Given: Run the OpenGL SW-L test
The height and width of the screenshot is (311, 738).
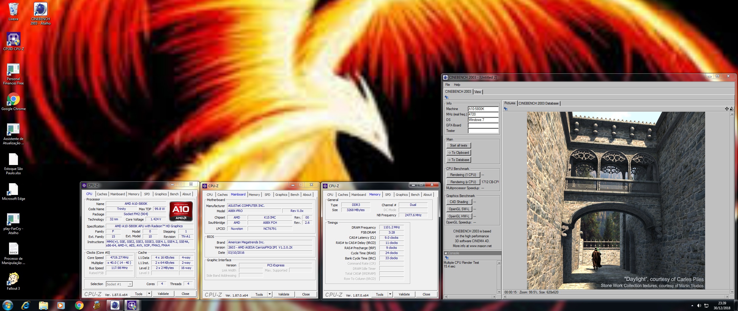Looking at the screenshot, I should pyautogui.click(x=459, y=209).
